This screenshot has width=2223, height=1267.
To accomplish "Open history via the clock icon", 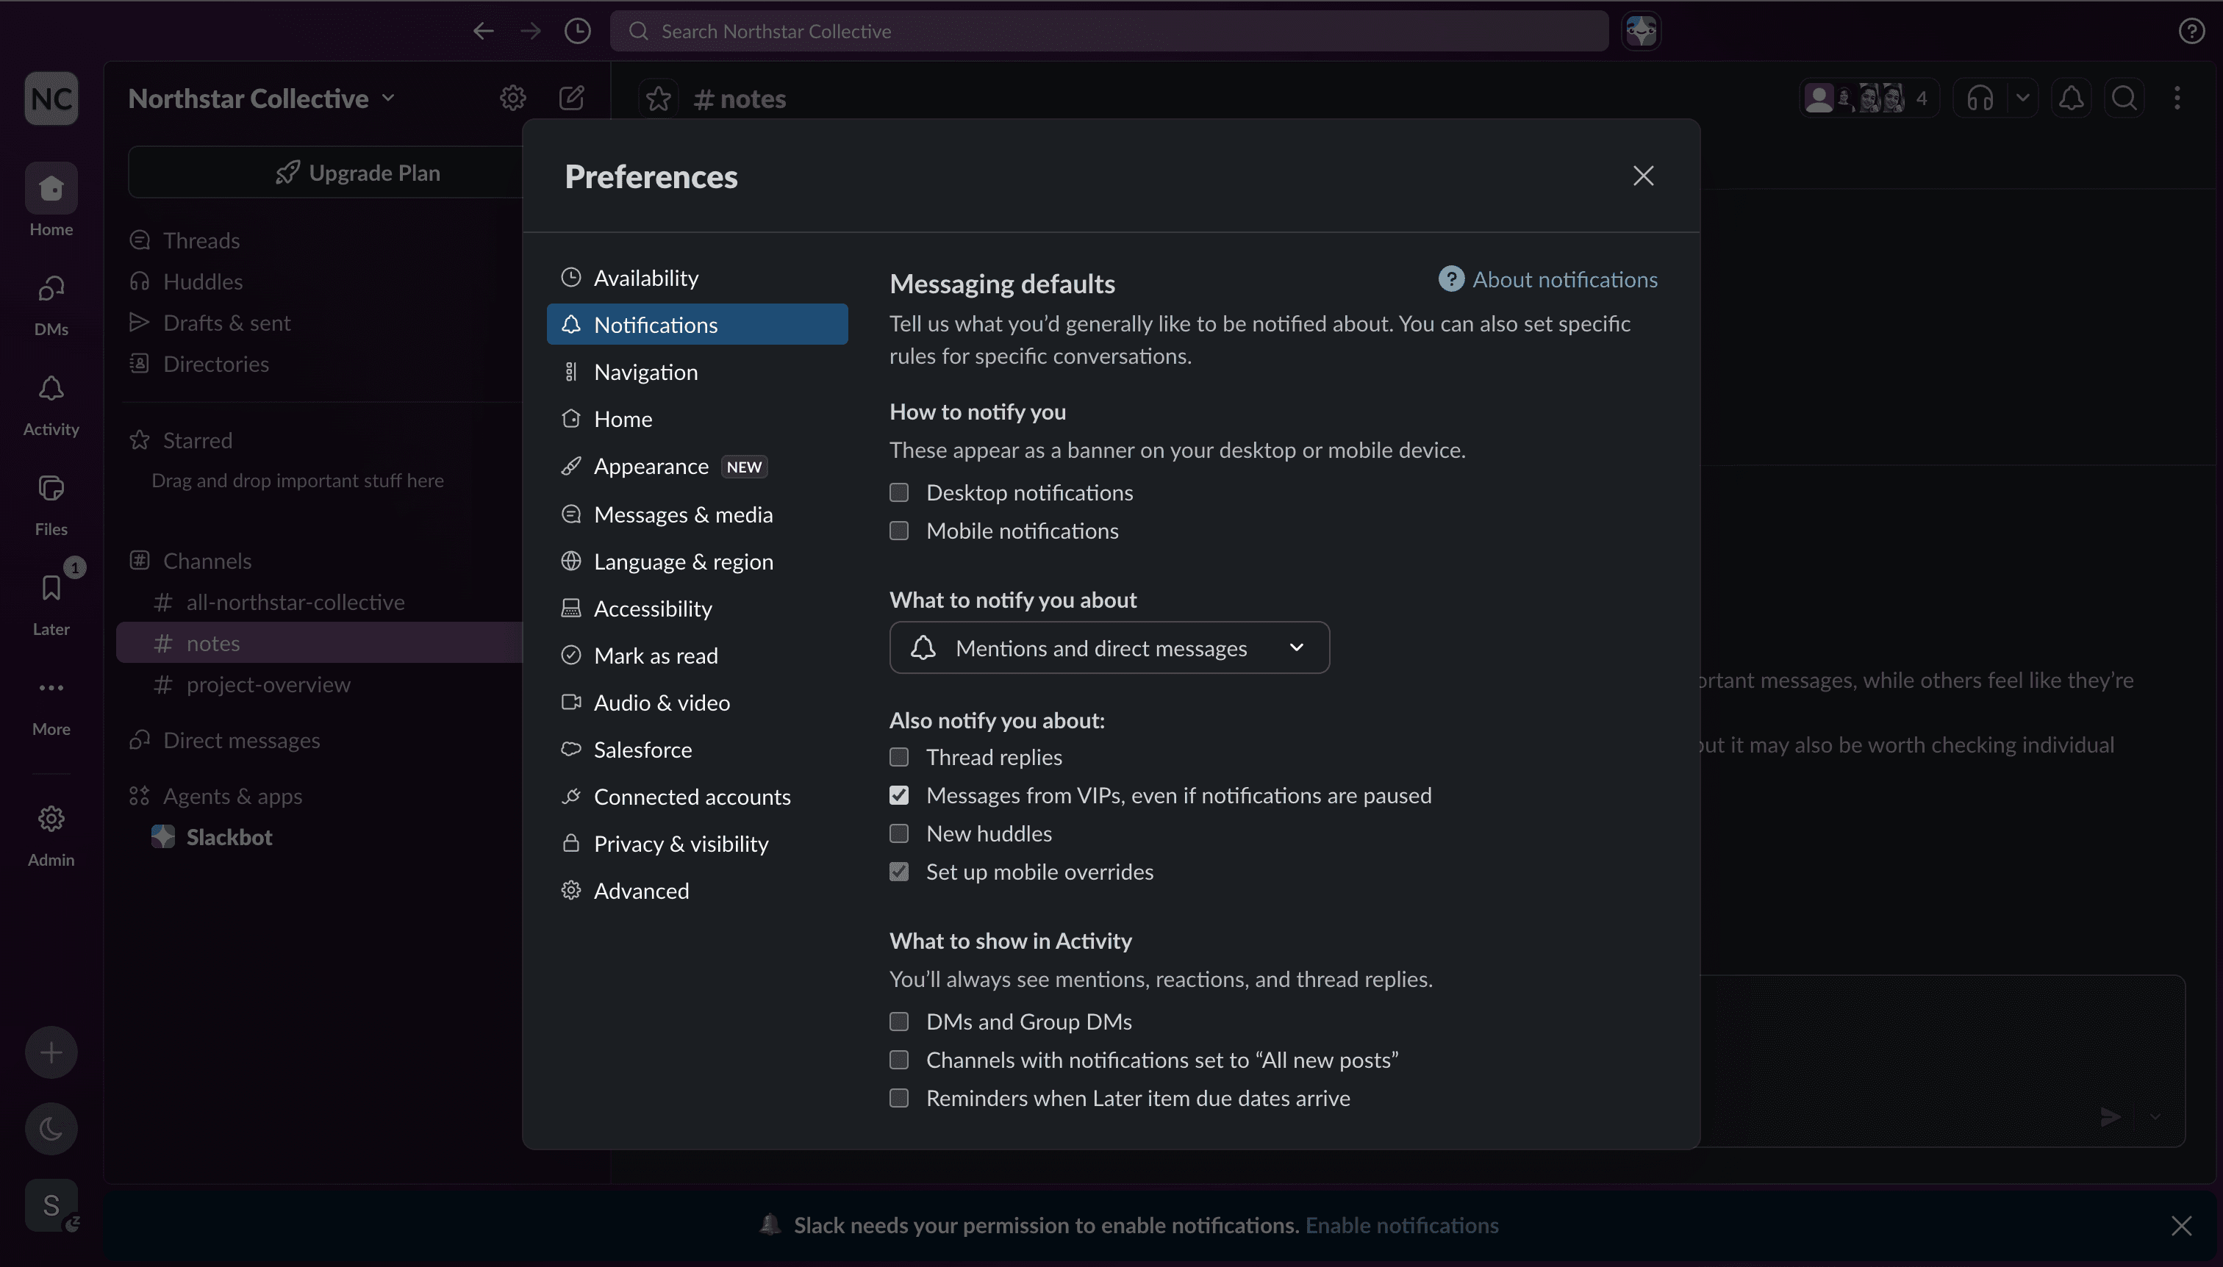I will point(577,32).
